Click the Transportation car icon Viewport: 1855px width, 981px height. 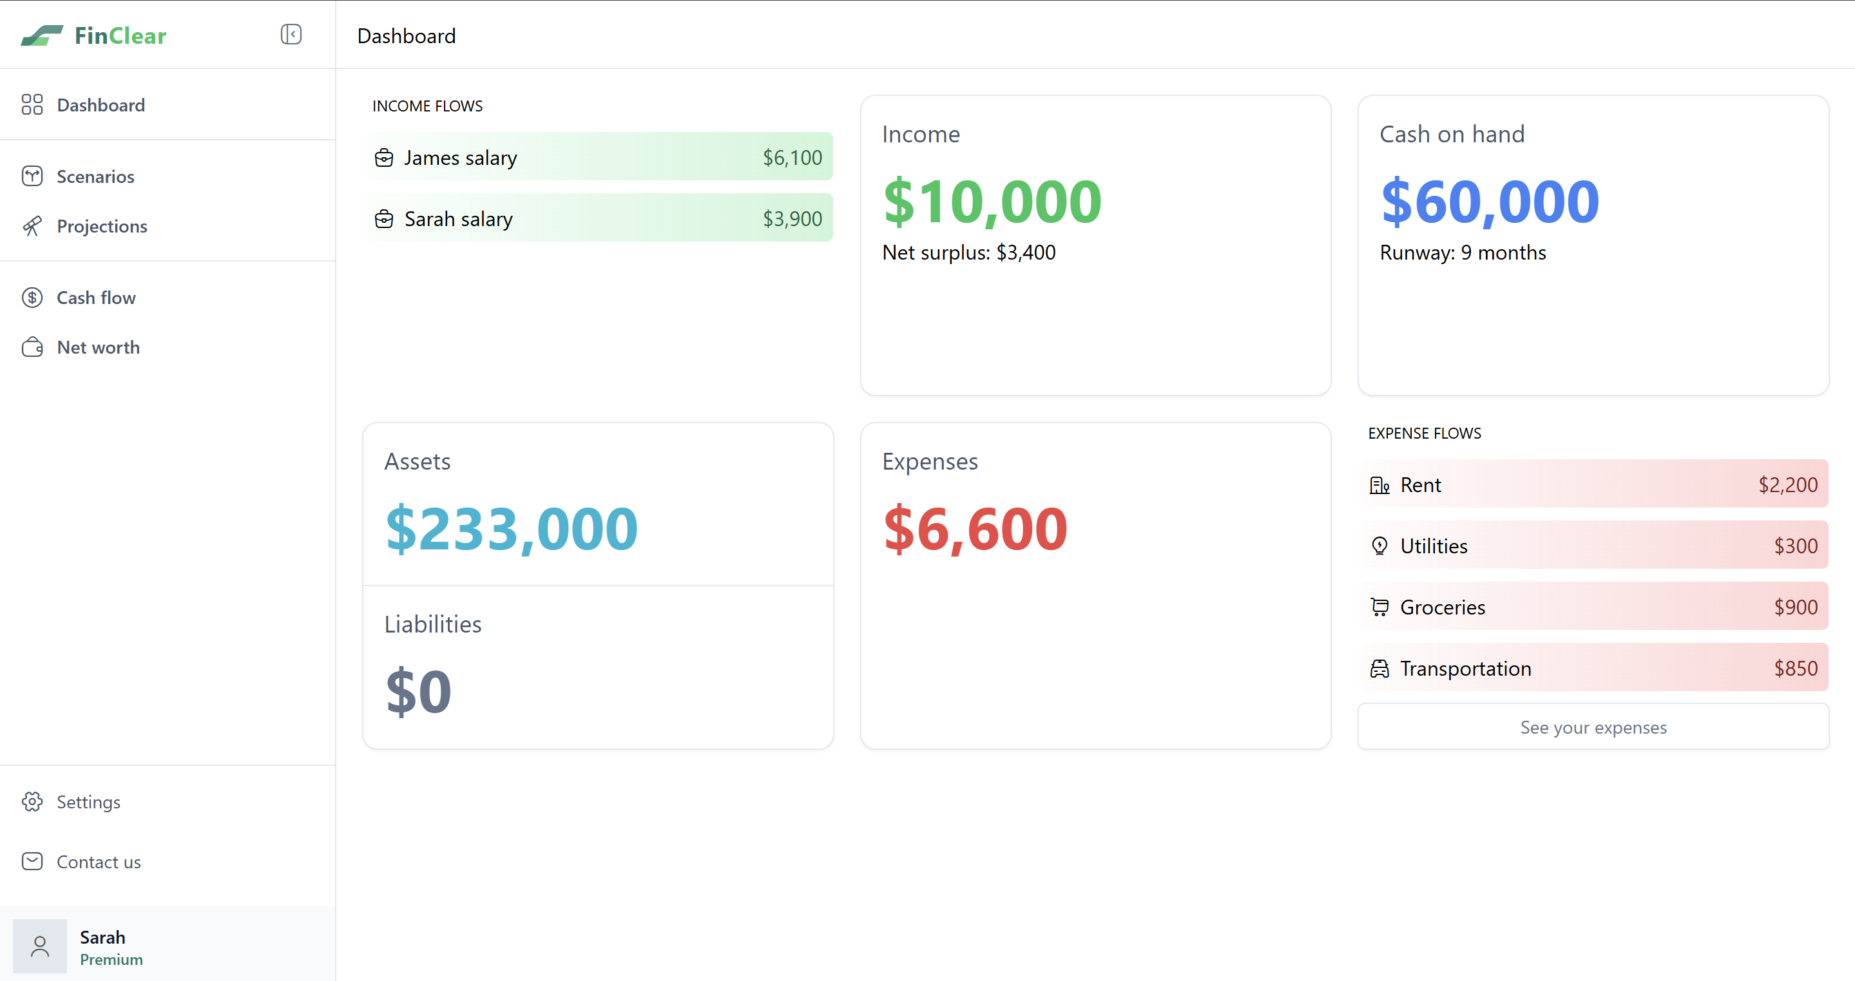1379,669
